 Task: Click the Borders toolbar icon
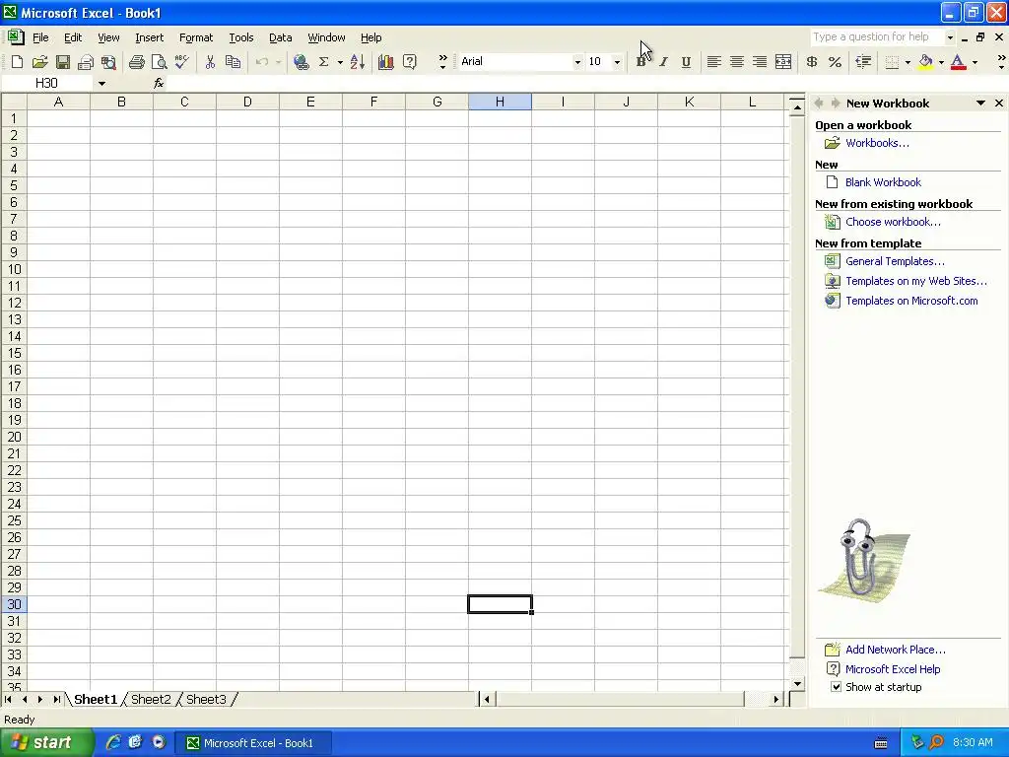[892, 62]
